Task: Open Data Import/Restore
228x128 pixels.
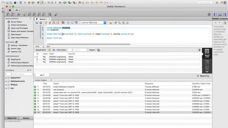Action: click(x=20, y=38)
